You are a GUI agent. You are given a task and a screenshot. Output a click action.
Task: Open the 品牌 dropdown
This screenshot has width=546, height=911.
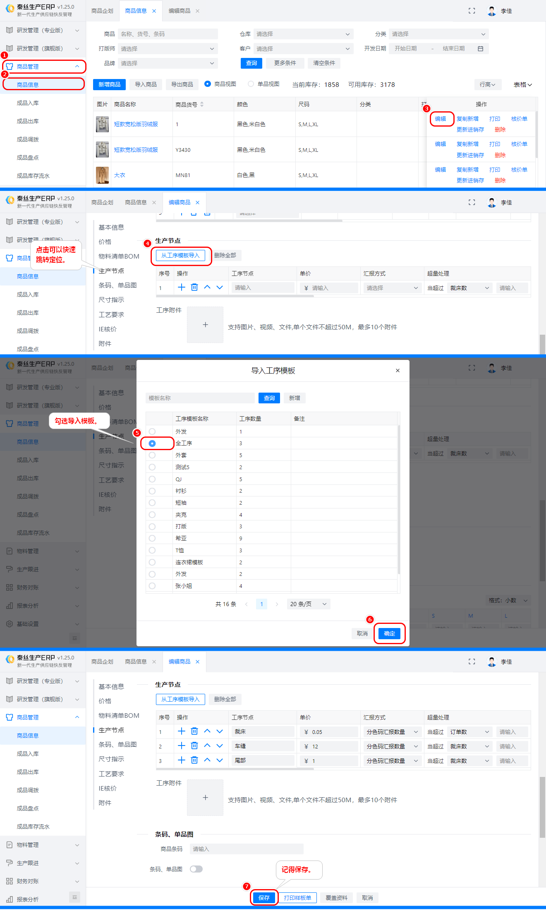pos(168,63)
